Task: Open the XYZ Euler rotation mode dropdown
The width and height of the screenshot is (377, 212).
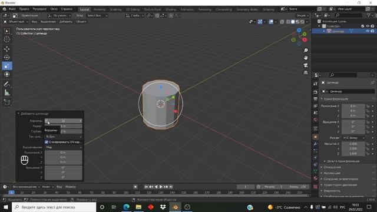Action: 353,138
